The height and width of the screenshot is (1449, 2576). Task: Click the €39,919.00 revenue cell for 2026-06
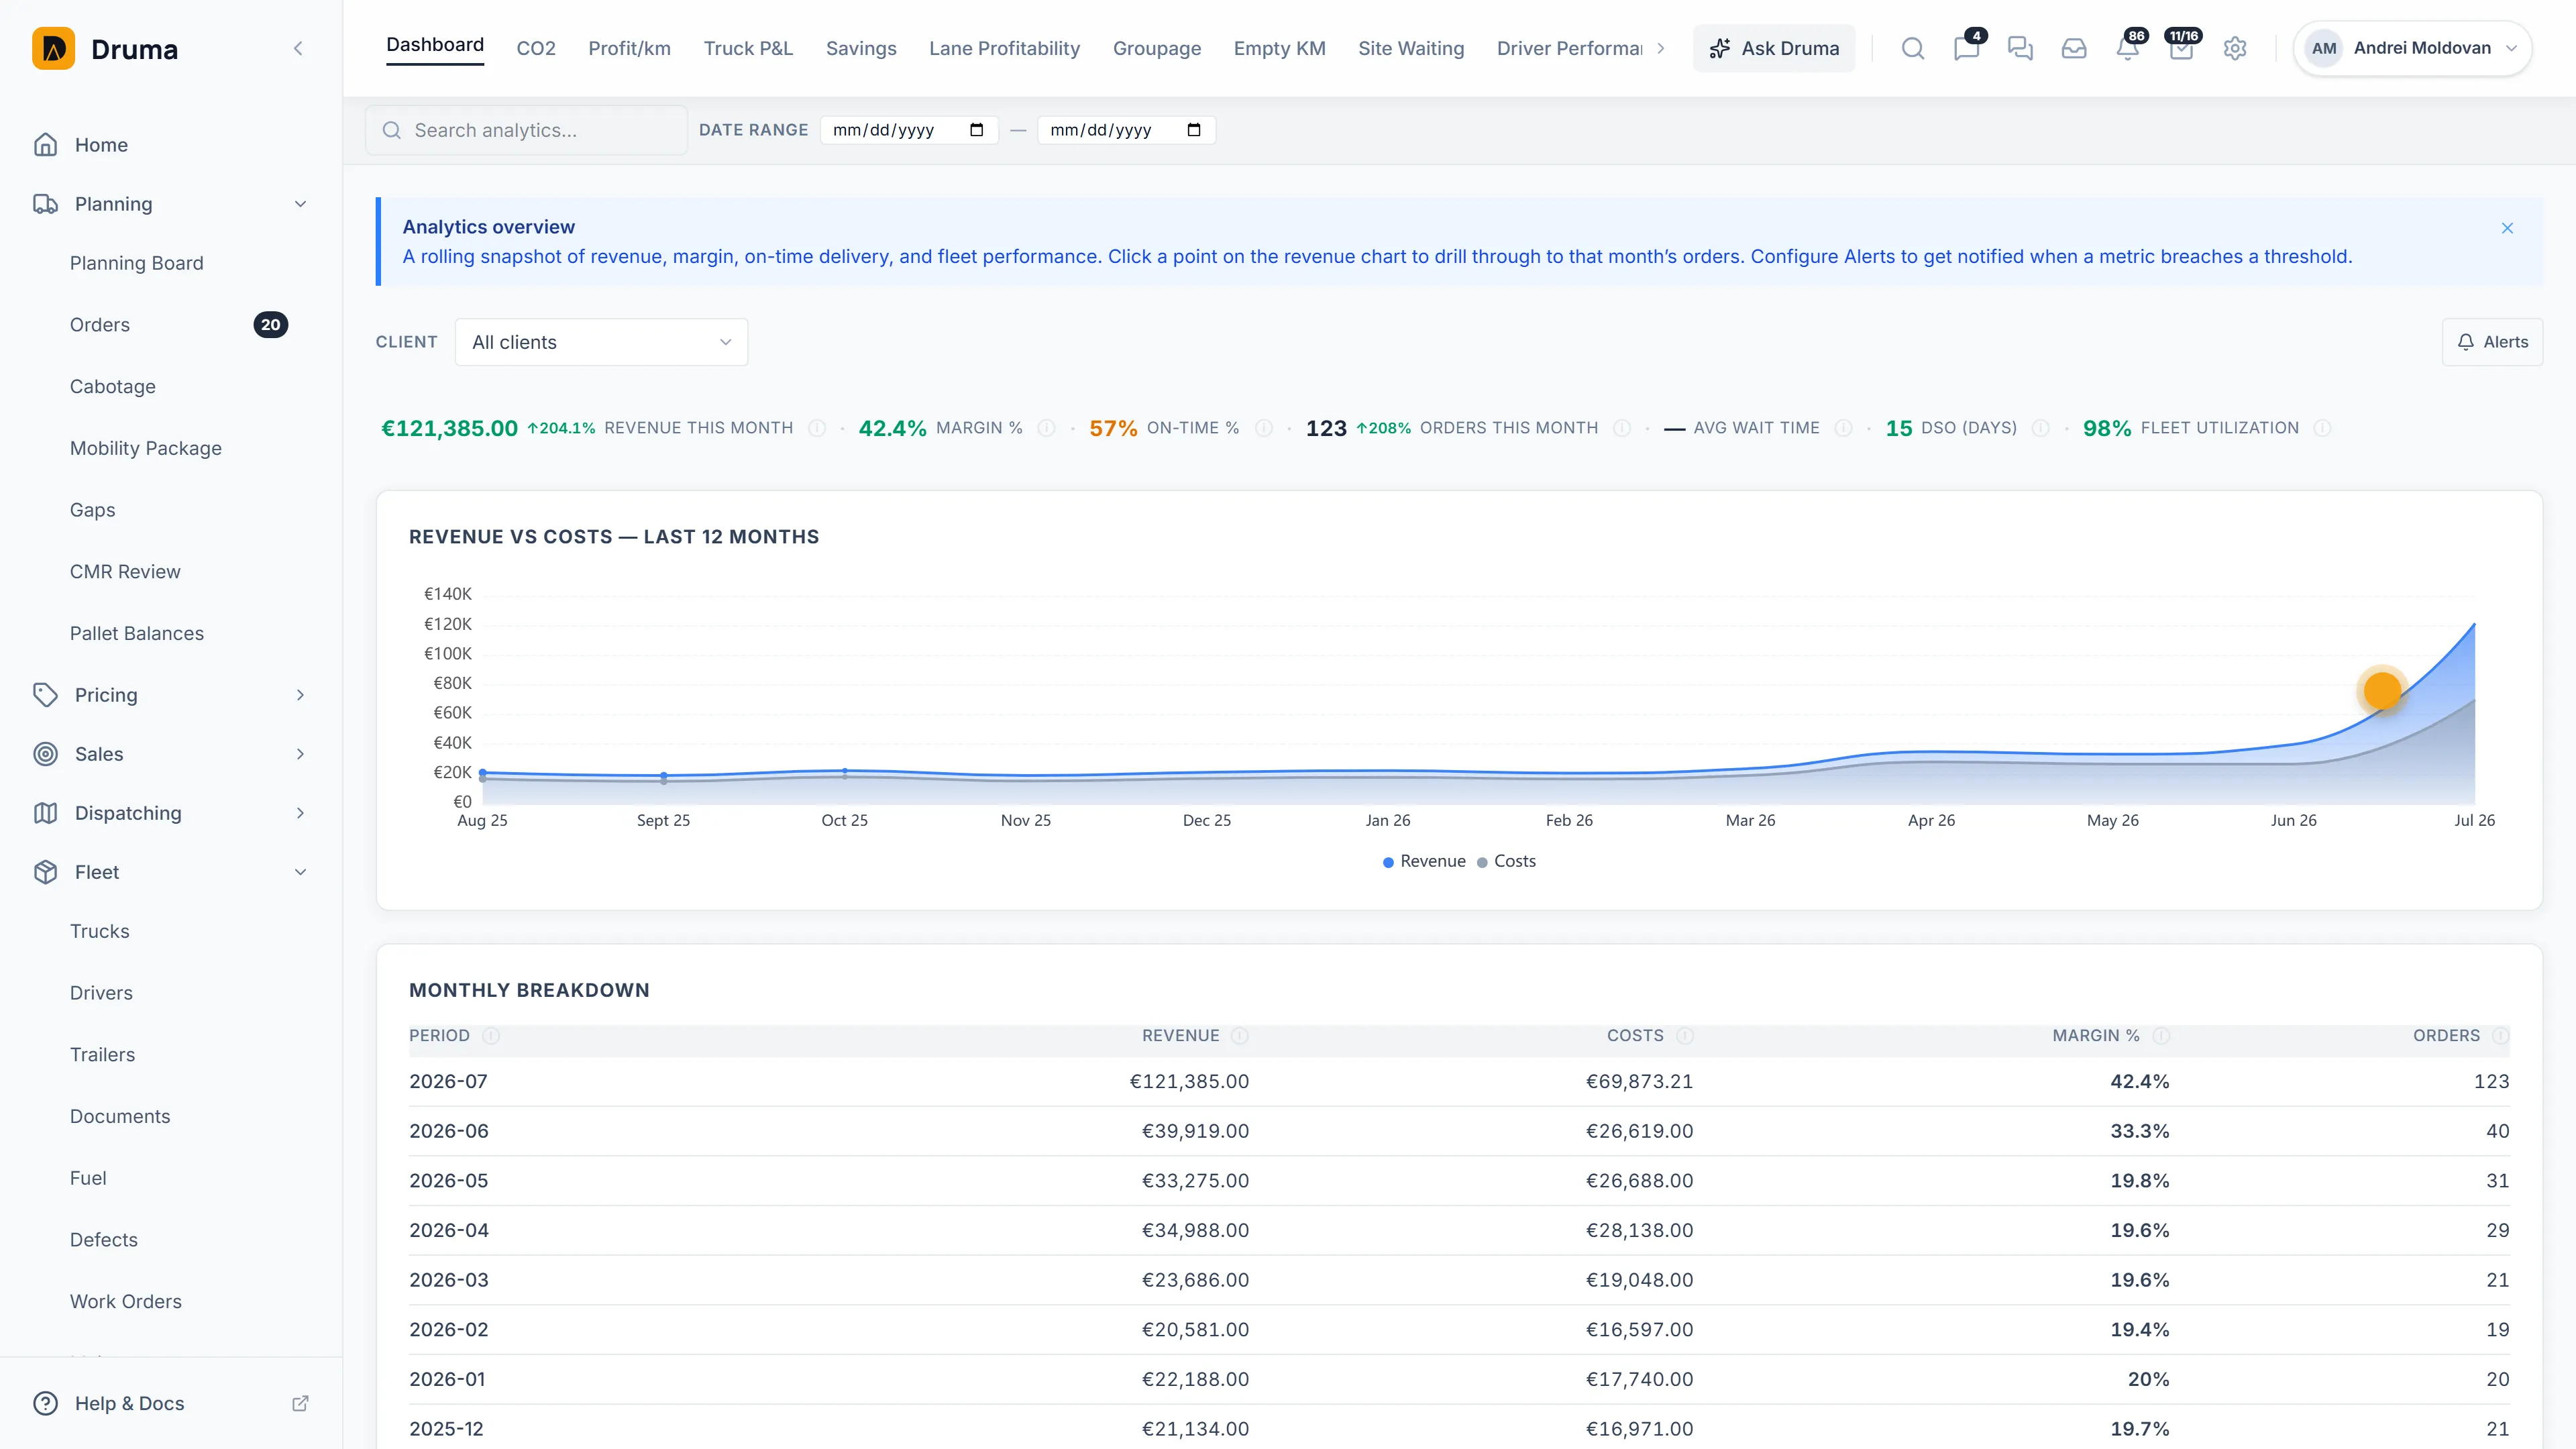click(x=1195, y=1131)
